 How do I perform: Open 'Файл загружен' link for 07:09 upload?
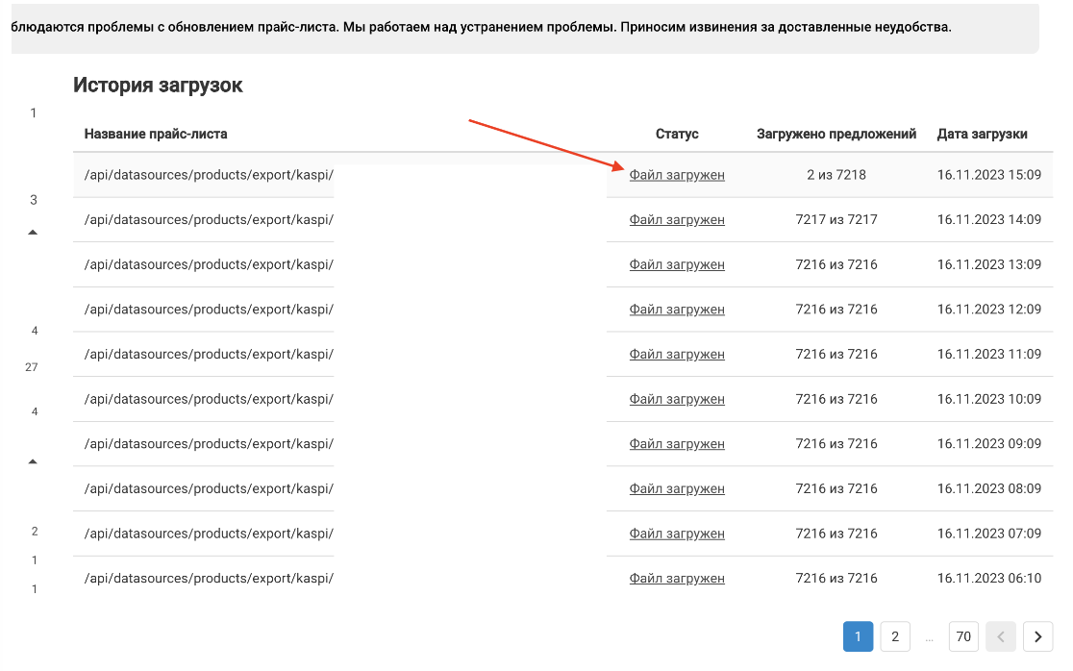tap(677, 534)
